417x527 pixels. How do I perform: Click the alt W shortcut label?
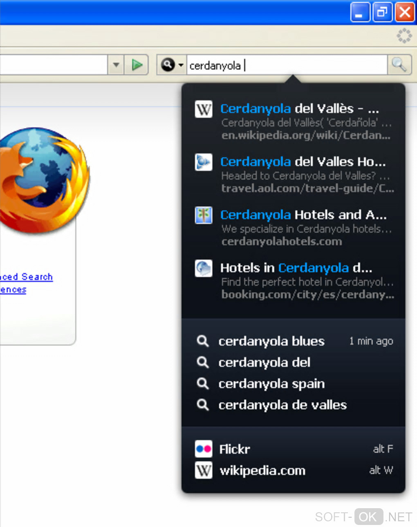tap(381, 470)
